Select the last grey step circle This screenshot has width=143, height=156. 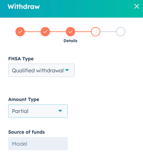coord(121,32)
